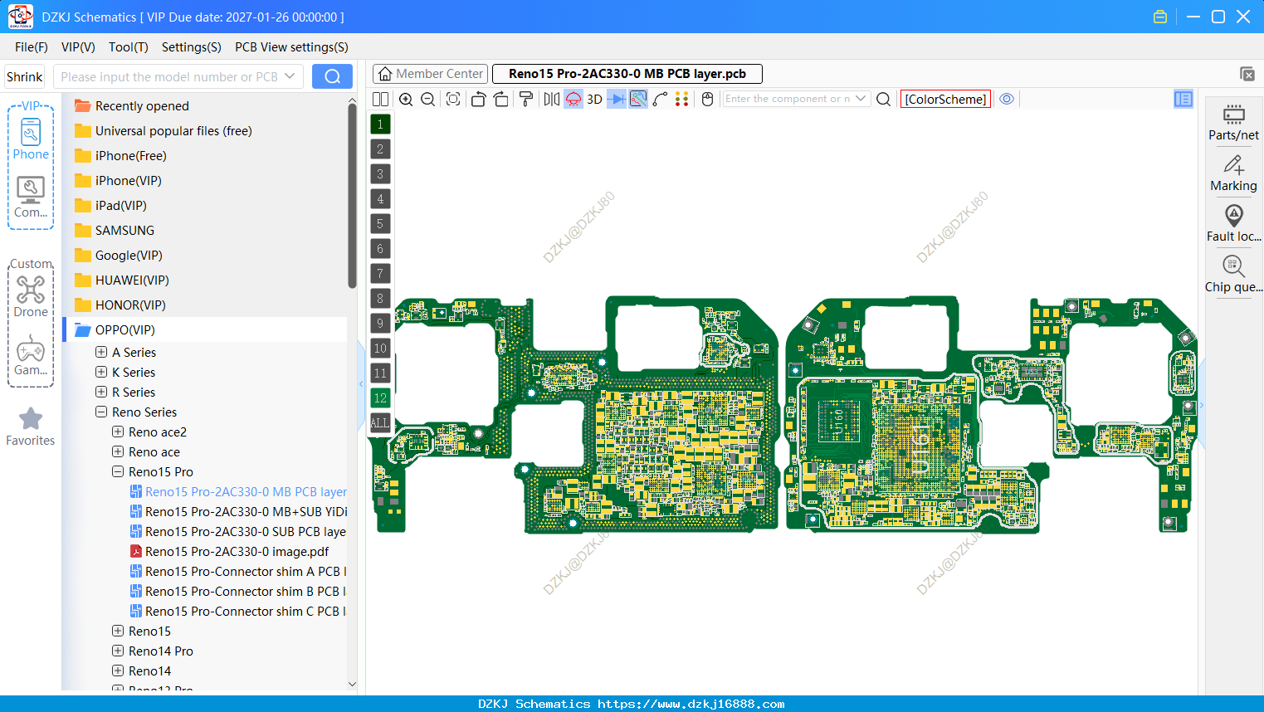The image size is (1264, 712).
Task: Select the Computer category in the sidebar
Action: (31, 198)
